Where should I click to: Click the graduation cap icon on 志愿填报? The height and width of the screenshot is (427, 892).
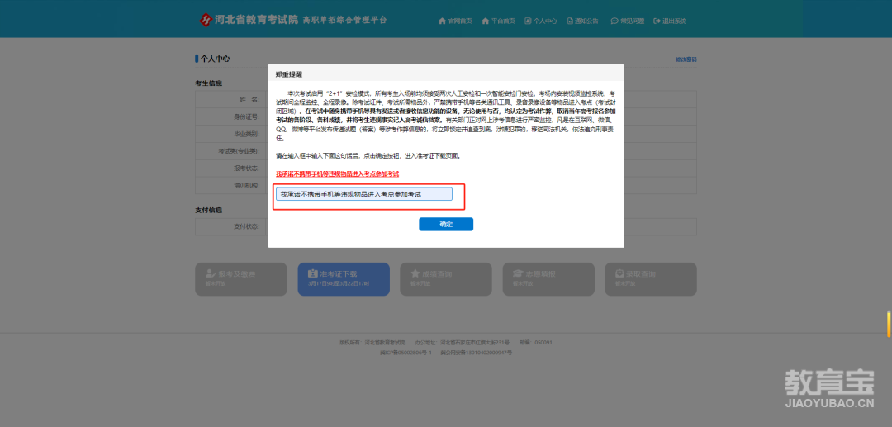coord(518,273)
